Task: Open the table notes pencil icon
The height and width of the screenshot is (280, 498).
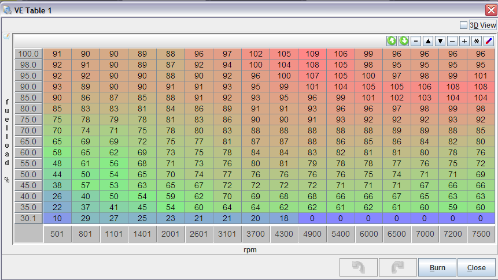Action: tap(7, 36)
